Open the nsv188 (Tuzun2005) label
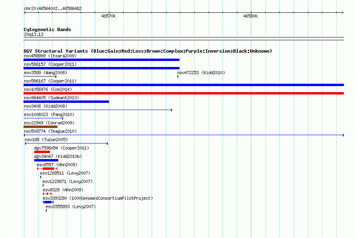This screenshot has width=355, height=238. (x=46, y=140)
